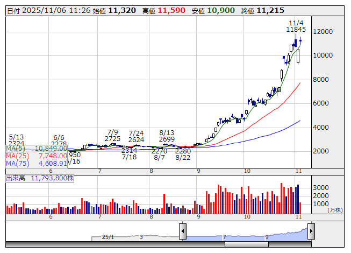Click the 8/13 2699 peak label
Viewport: 351px width, 253px height.
[x=167, y=136]
